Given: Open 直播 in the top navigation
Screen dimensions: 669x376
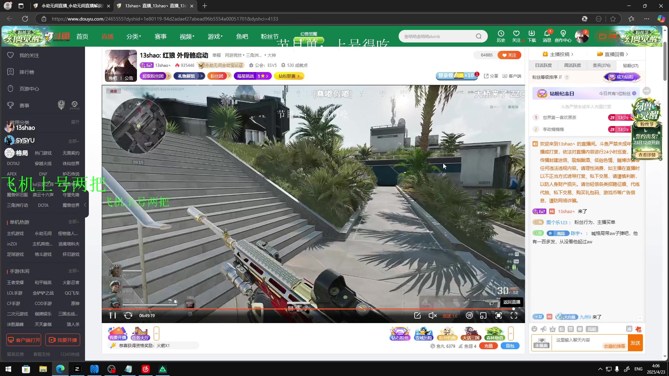Looking at the screenshot, I should coord(107,36).
